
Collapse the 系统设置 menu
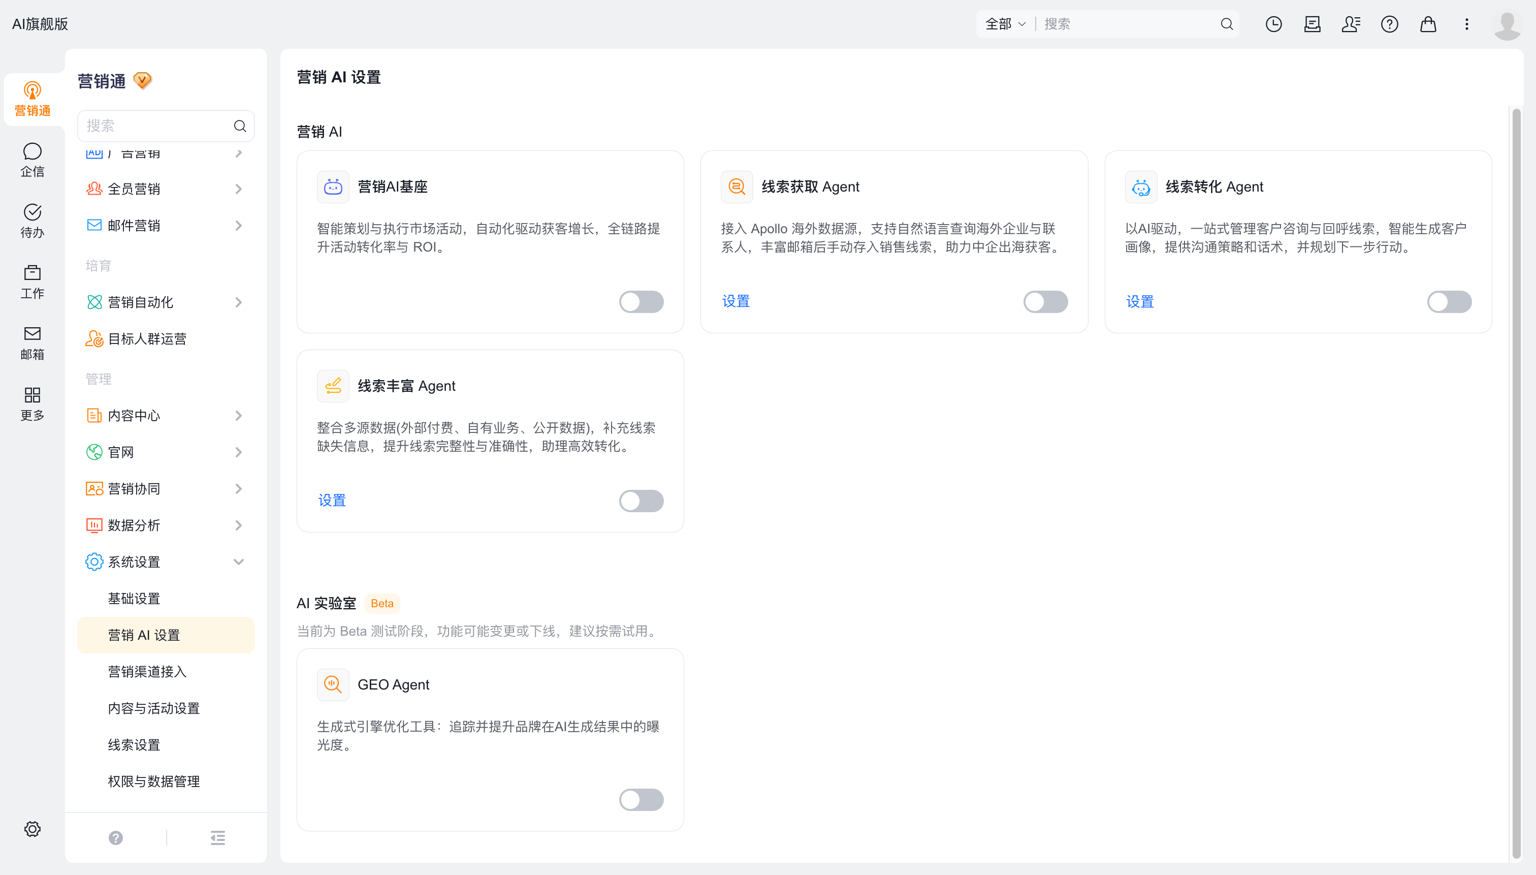pos(166,562)
